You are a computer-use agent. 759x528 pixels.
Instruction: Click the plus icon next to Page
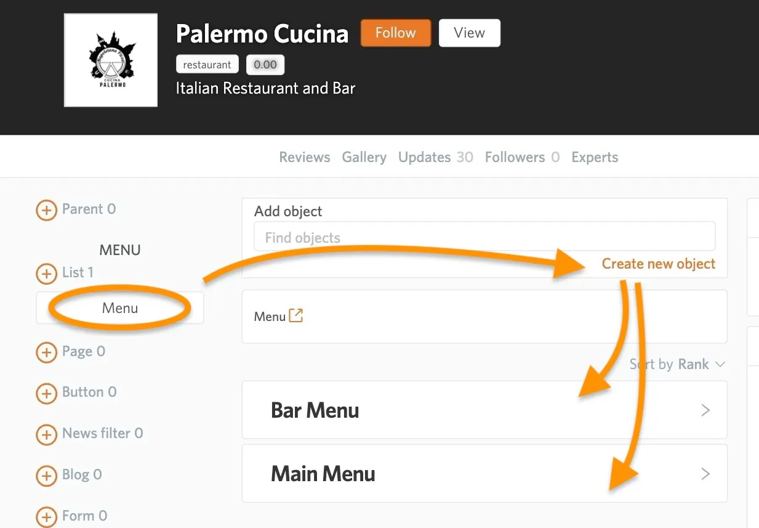pyautogui.click(x=46, y=352)
